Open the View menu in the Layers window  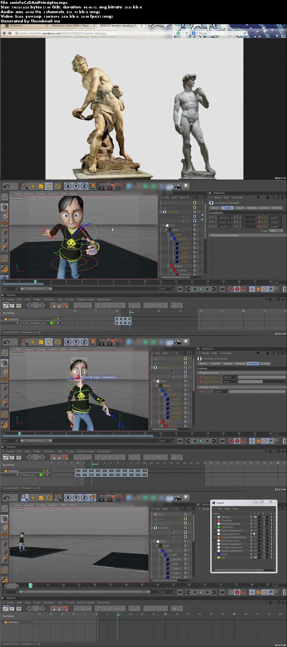pyautogui.click(x=235, y=509)
